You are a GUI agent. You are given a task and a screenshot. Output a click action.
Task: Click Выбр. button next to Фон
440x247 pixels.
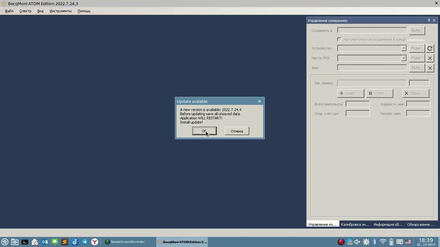[417, 68]
